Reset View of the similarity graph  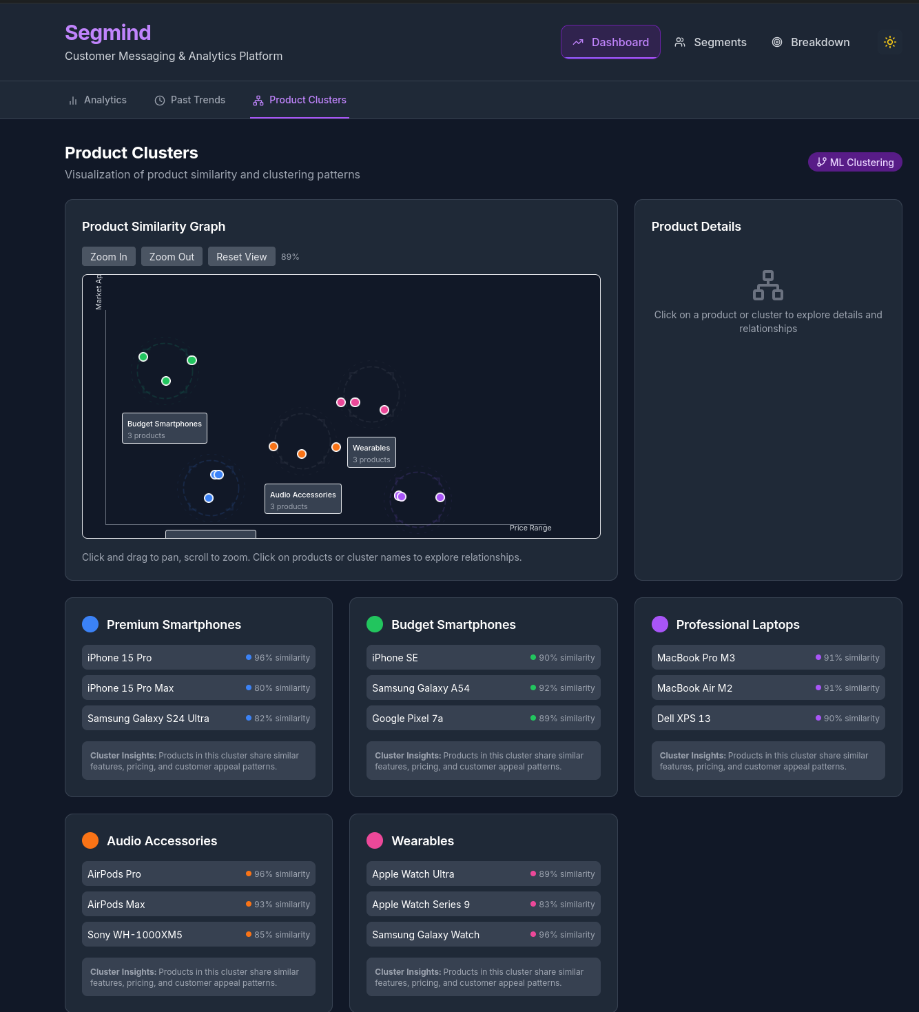[242, 256]
